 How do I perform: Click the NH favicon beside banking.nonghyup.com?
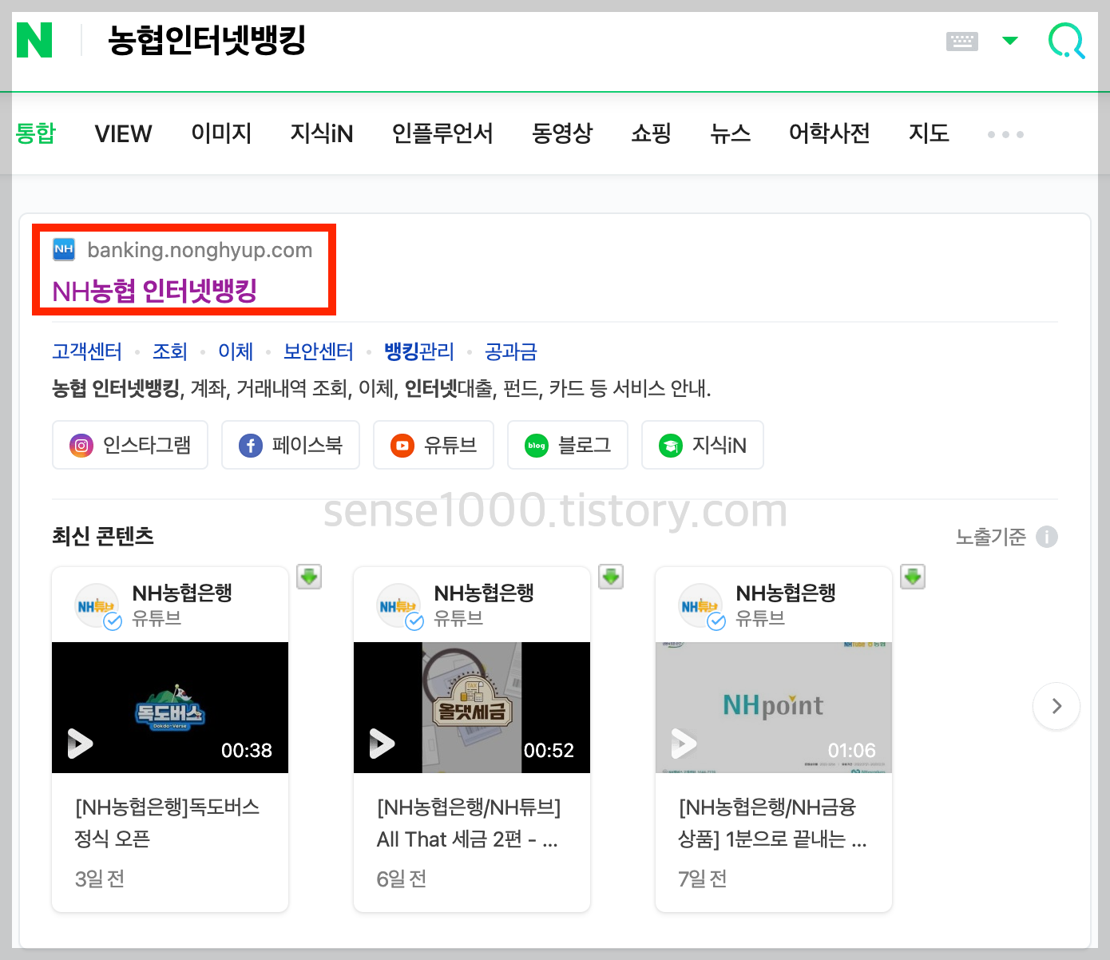[x=64, y=249]
